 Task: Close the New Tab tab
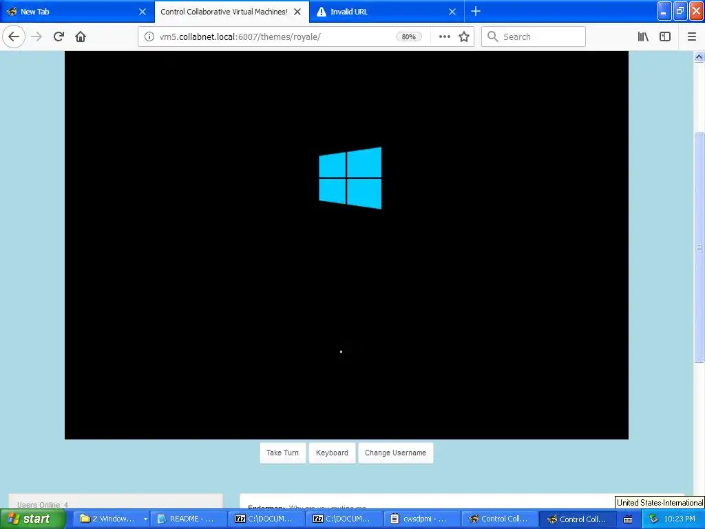coord(142,12)
